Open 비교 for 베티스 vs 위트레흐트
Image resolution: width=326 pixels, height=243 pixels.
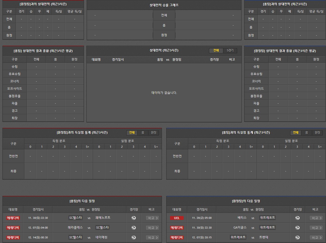pos(316,218)
